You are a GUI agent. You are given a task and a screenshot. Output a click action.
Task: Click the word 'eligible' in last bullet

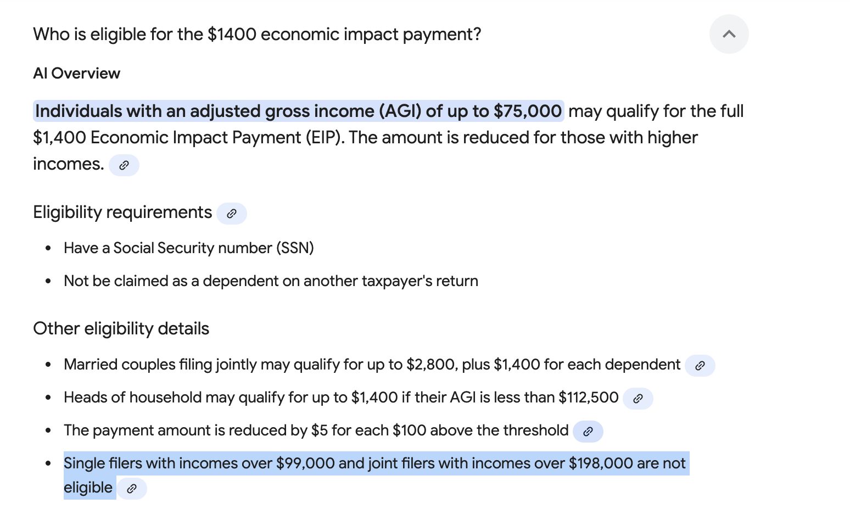click(x=88, y=488)
